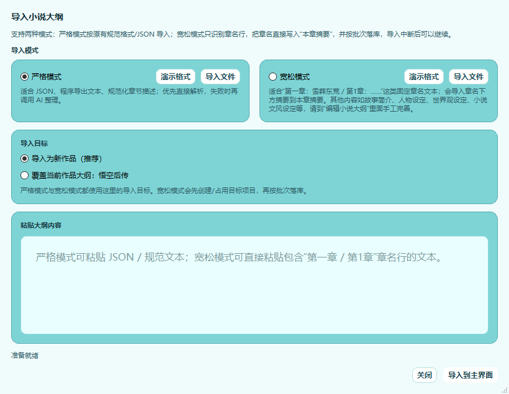The image size is (509, 394).
Task: Click the 导入小说大纲 dialog title
Action: (x=37, y=17)
